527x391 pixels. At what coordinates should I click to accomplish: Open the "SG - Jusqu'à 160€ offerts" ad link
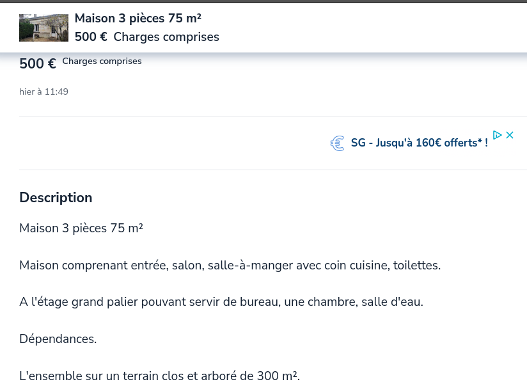click(419, 143)
